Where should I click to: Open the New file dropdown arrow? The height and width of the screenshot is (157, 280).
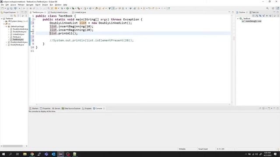tap(5, 8)
